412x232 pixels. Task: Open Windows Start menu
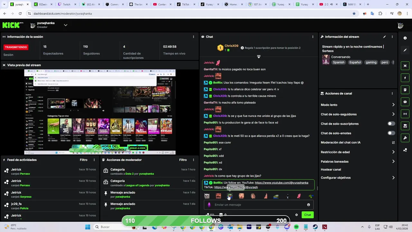point(88,227)
